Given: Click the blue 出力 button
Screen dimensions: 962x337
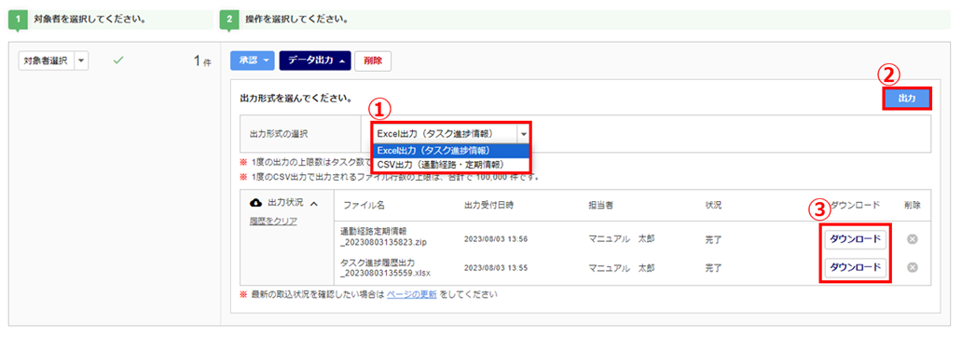Looking at the screenshot, I should (907, 99).
